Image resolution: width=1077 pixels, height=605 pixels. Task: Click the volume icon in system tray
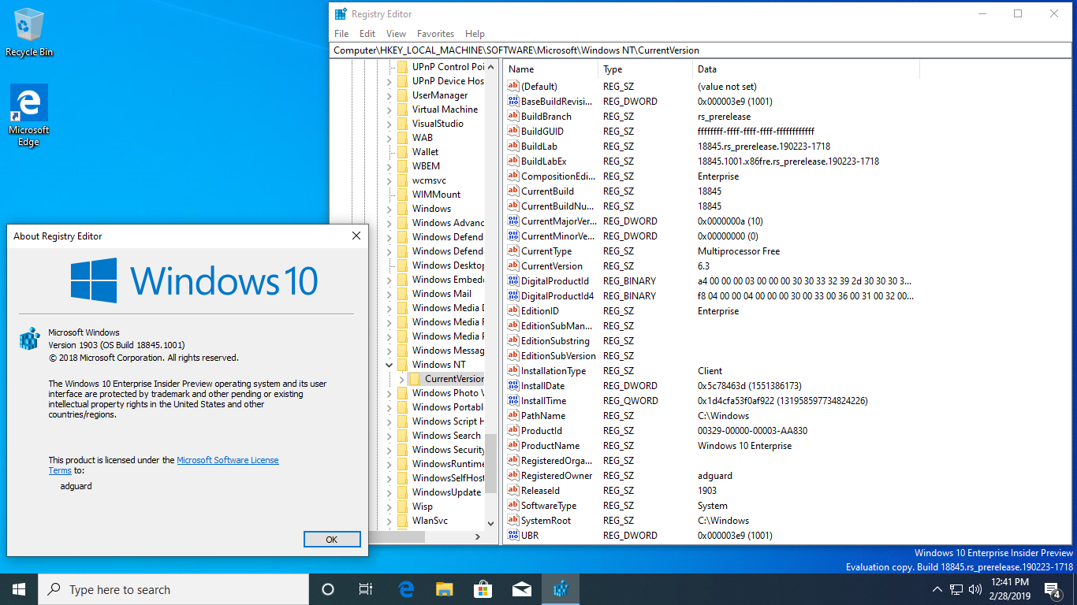click(x=975, y=589)
